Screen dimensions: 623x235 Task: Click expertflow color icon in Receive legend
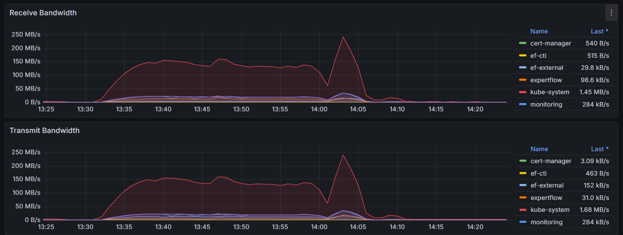(523, 80)
